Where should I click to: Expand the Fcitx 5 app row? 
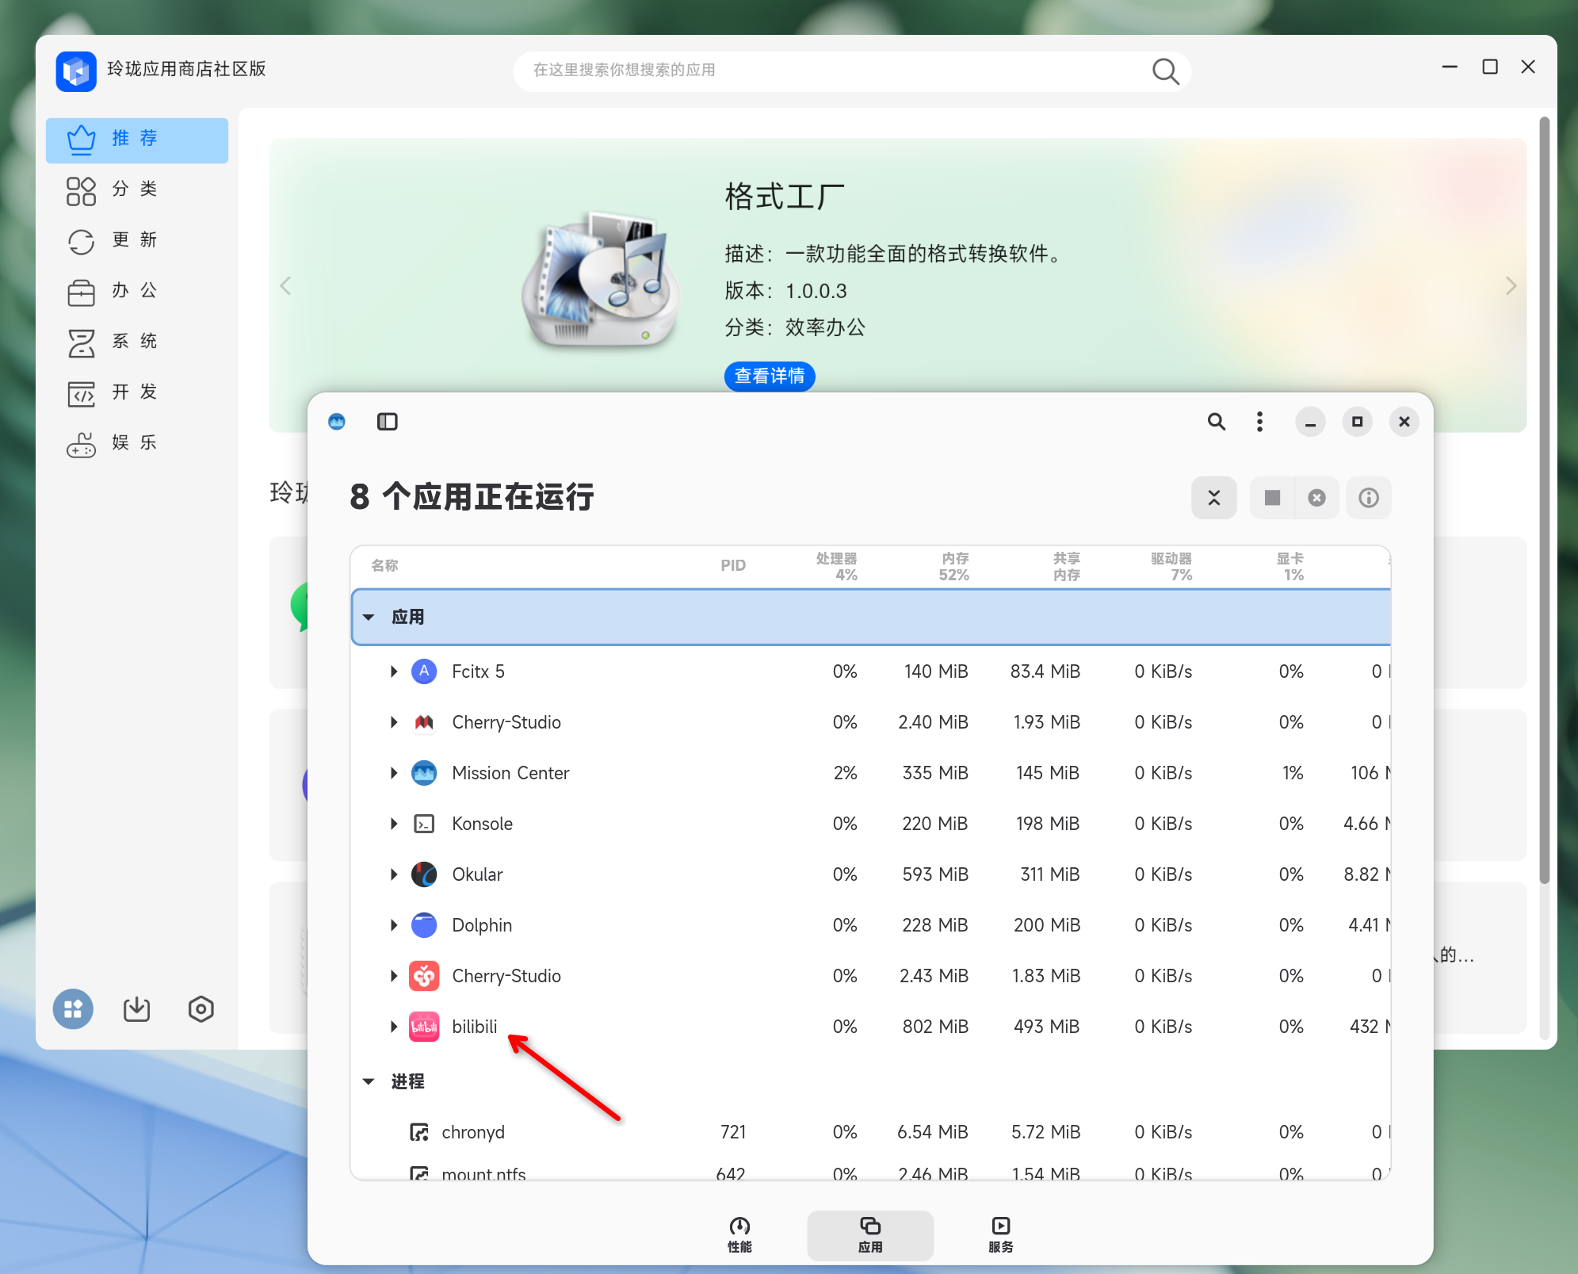click(x=394, y=671)
